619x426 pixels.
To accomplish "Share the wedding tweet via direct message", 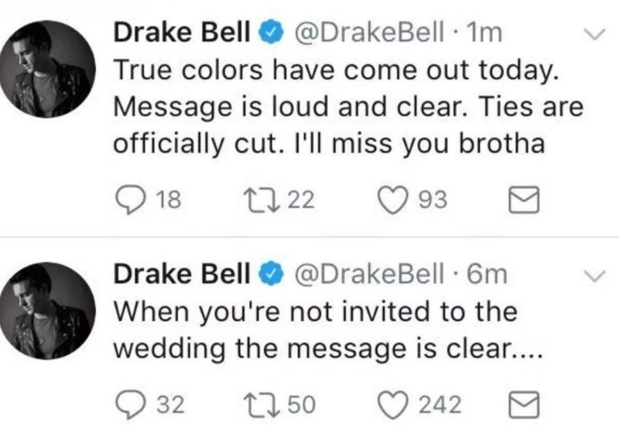I will (524, 404).
